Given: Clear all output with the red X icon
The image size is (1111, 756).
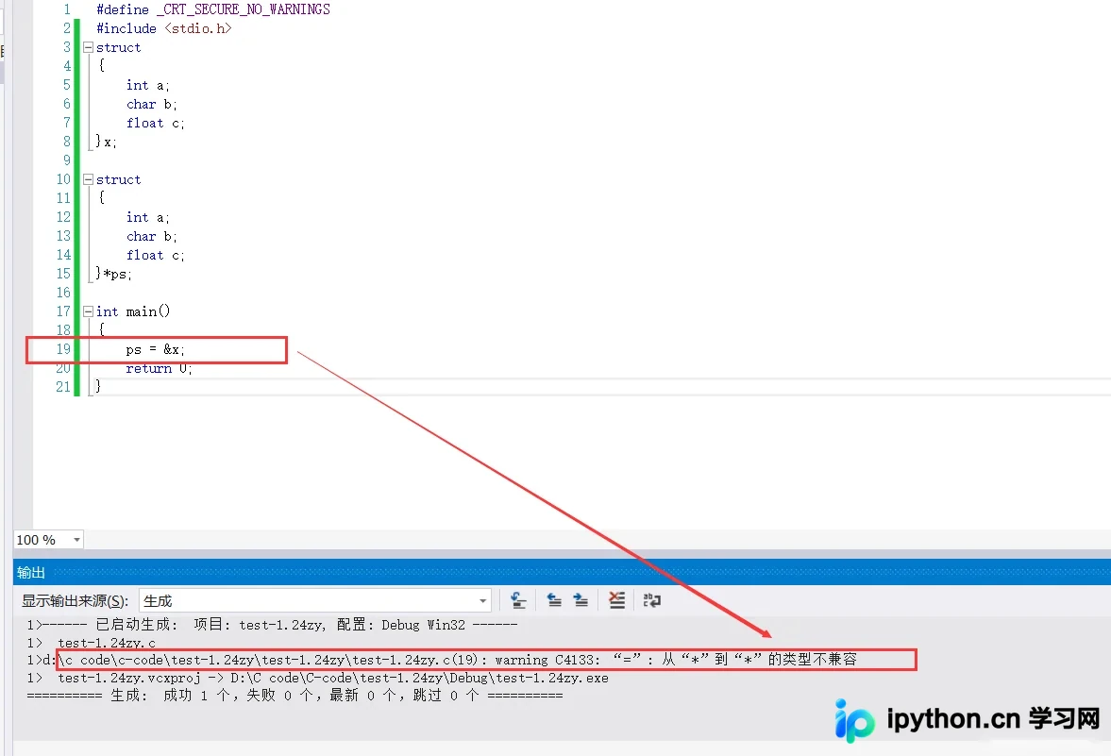Looking at the screenshot, I should (x=617, y=601).
